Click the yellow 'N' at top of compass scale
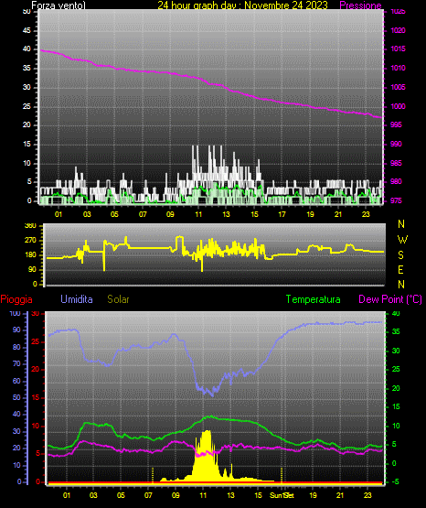 click(x=401, y=224)
